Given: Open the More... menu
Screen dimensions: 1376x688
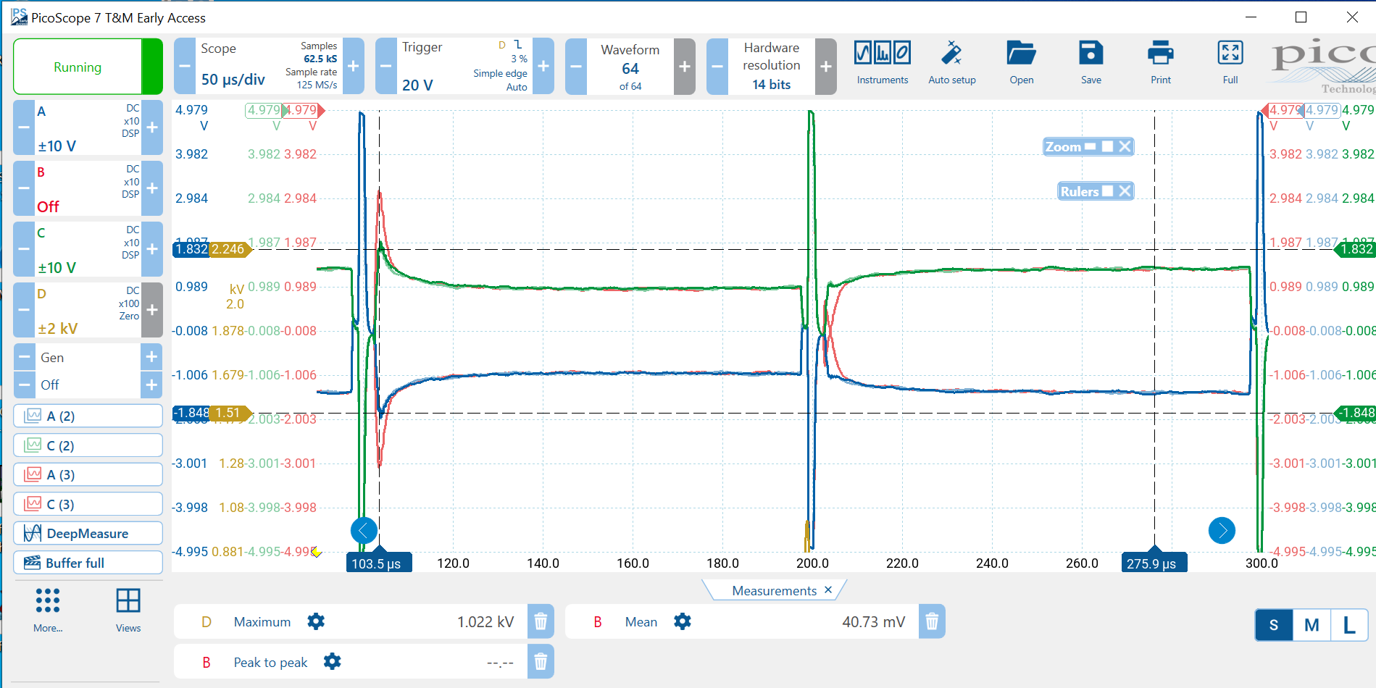Looking at the screenshot, I should [48, 608].
